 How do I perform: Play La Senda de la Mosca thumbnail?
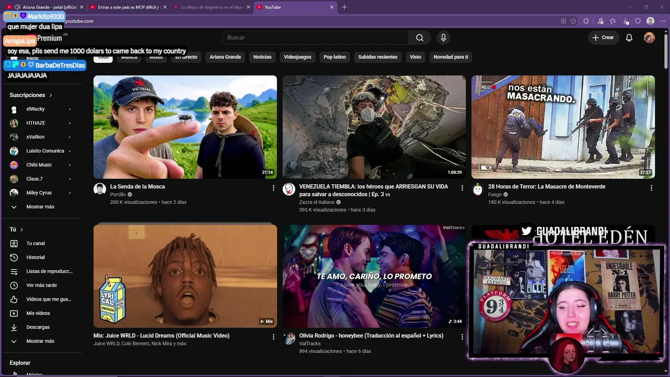click(x=185, y=127)
